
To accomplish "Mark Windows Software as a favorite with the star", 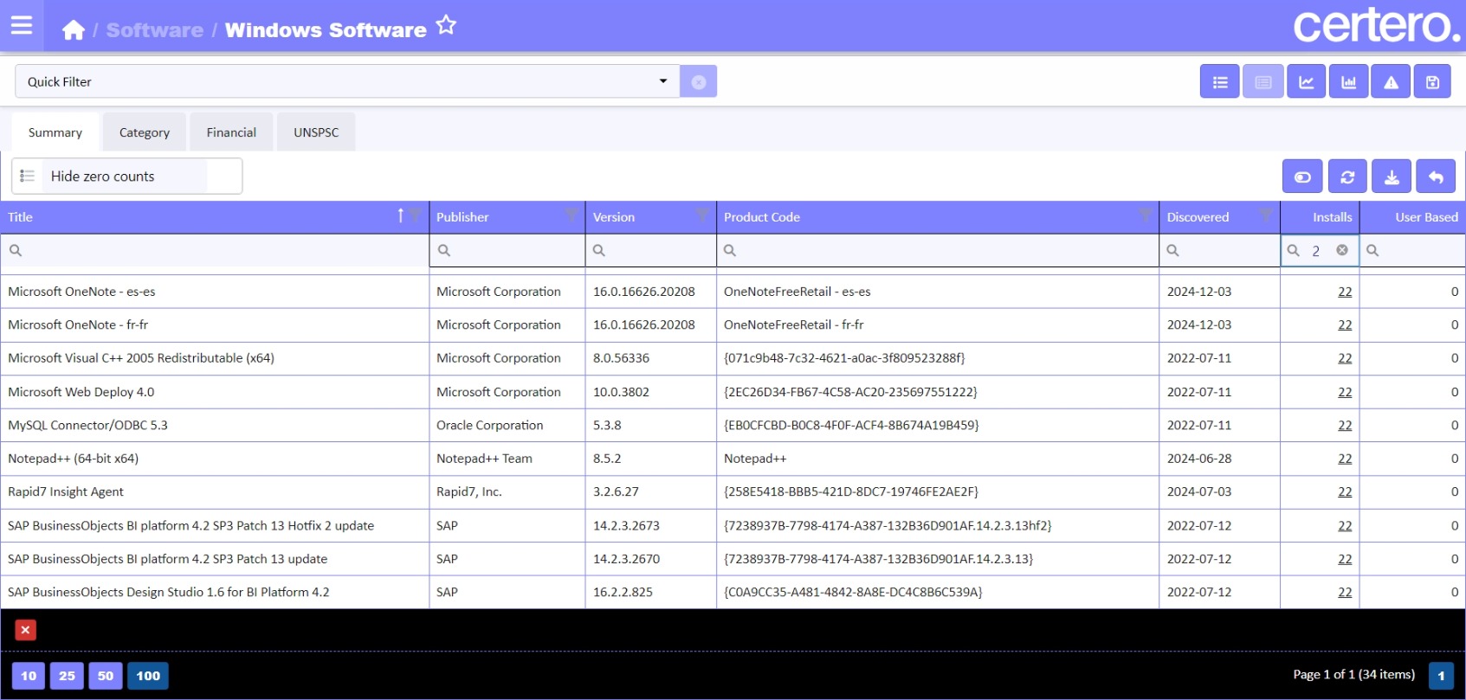I will 446,25.
